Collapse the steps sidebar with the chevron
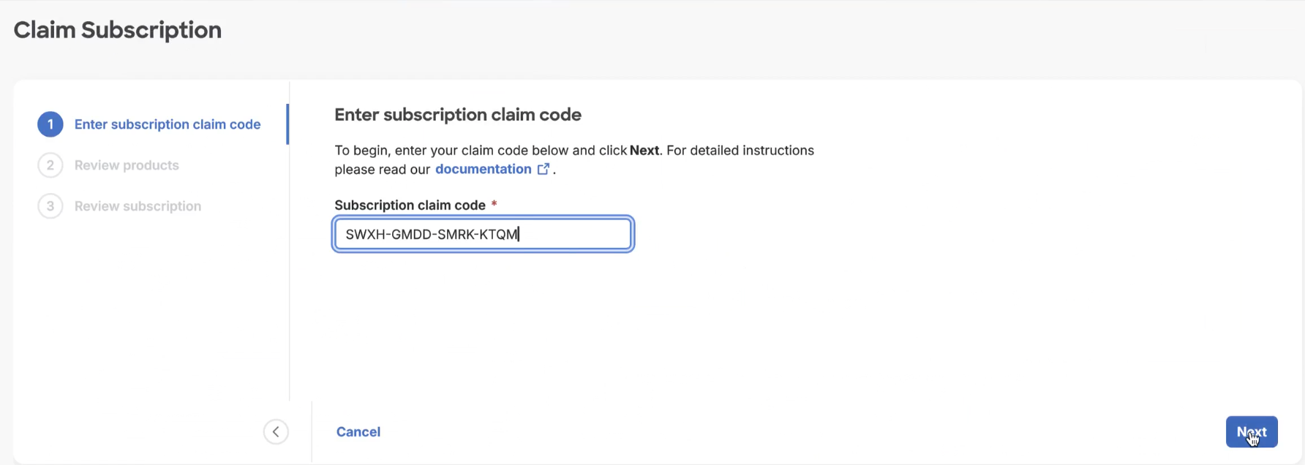 coord(276,432)
